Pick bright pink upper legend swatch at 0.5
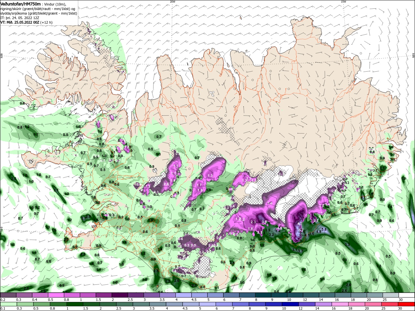This screenshot has width=415, height=311. coord(56,295)
